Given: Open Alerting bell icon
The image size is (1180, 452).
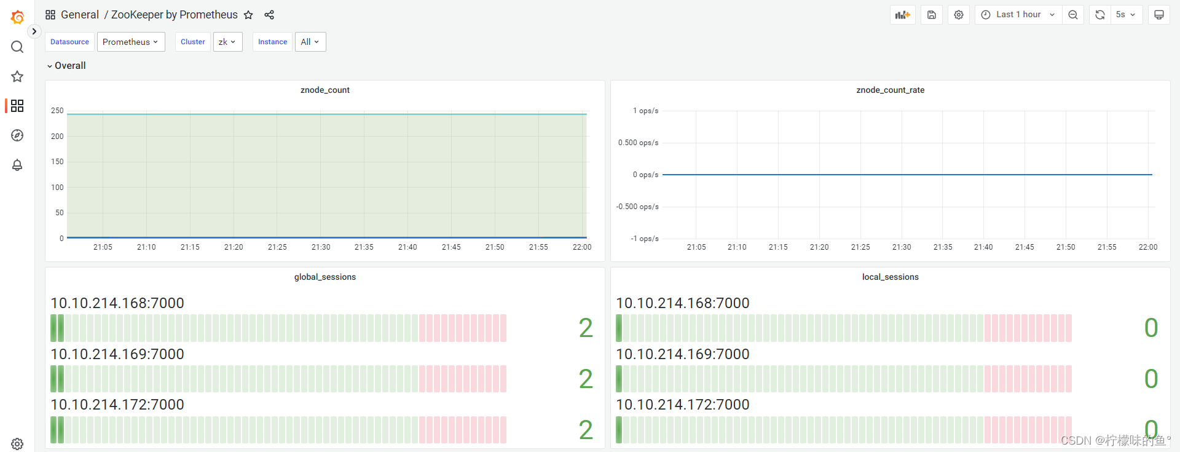Looking at the screenshot, I should [x=17, y=165].
